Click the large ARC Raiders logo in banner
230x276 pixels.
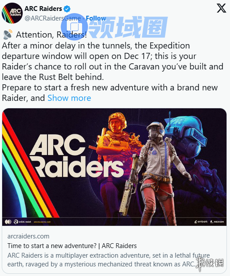tap(77, 155)
